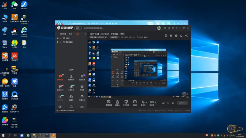Add a 手机投屏 phone casting source
246x138 pixels.
126,103
